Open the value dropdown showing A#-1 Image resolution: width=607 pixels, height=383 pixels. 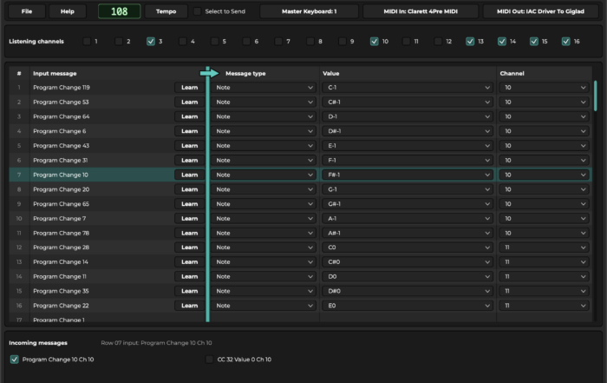tap(408, 233)
